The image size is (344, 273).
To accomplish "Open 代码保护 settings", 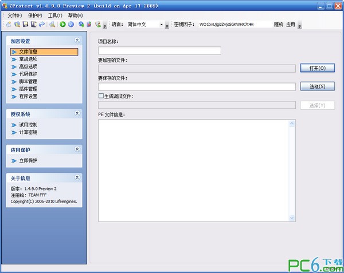I will [28, 74].
